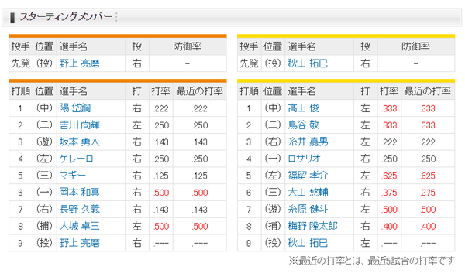The height and width of the screenshot is (280, 465).
Task: Open player link 梅野 隆太郎
Action: (312, 226)
